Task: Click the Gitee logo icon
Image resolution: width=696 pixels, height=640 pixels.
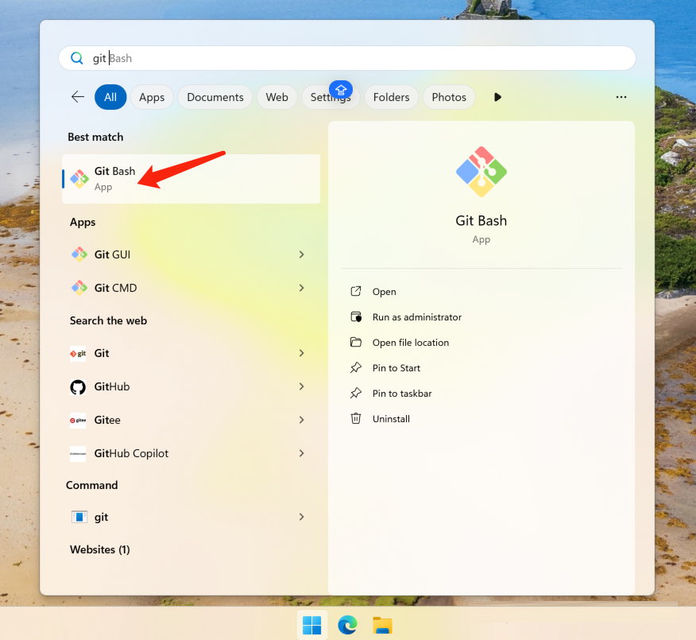Action: [78, 420]
